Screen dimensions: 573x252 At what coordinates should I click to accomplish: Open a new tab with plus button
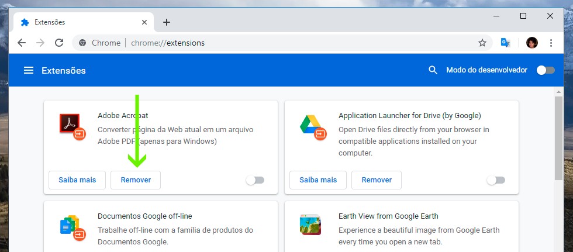[x=167, y=22]
